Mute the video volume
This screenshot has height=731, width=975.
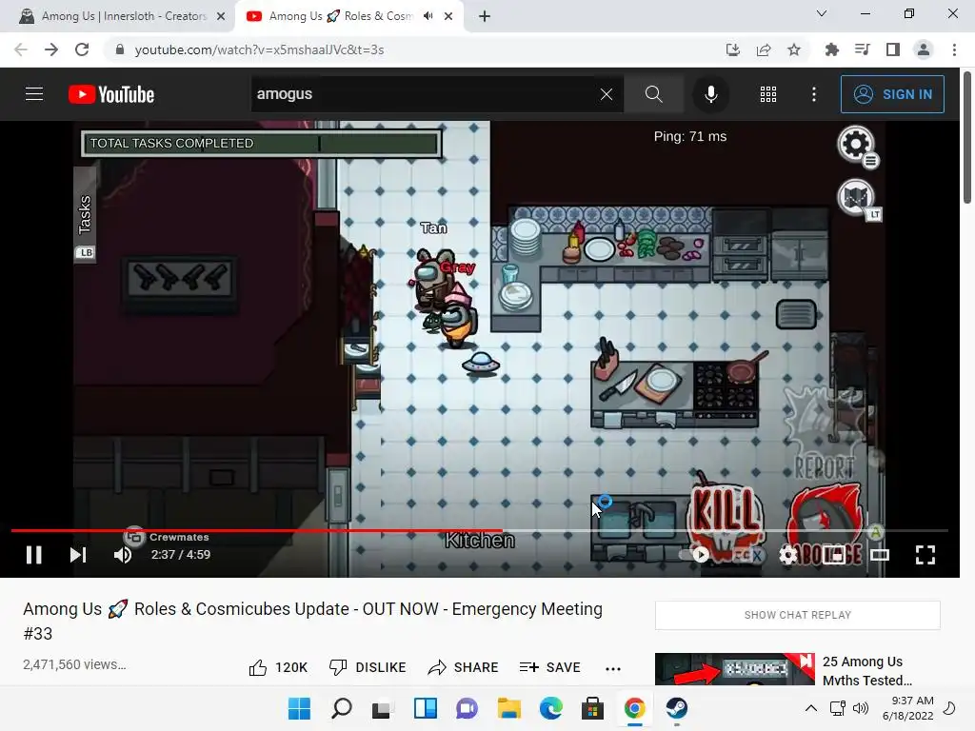pyautogui.click(x=123, y=555)
